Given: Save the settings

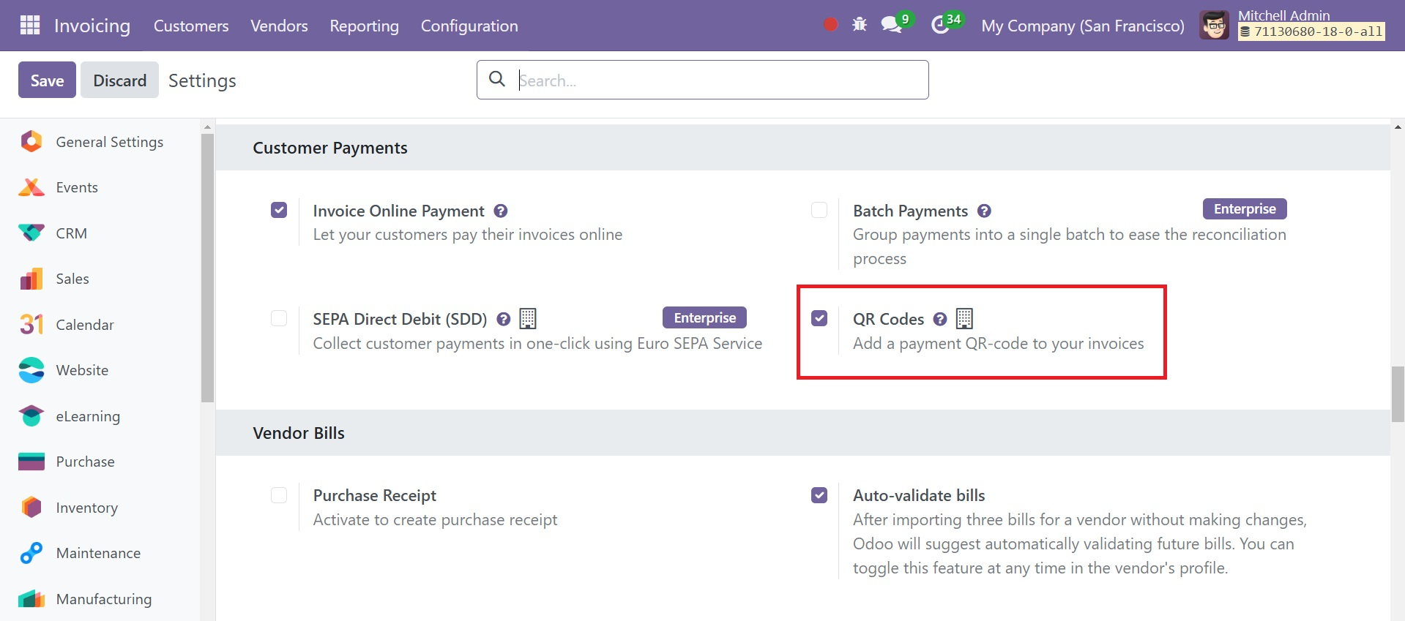Looking at the screenshot, I should (47, 80).
